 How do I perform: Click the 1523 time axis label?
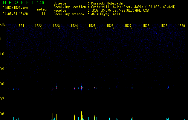(56, 26)
